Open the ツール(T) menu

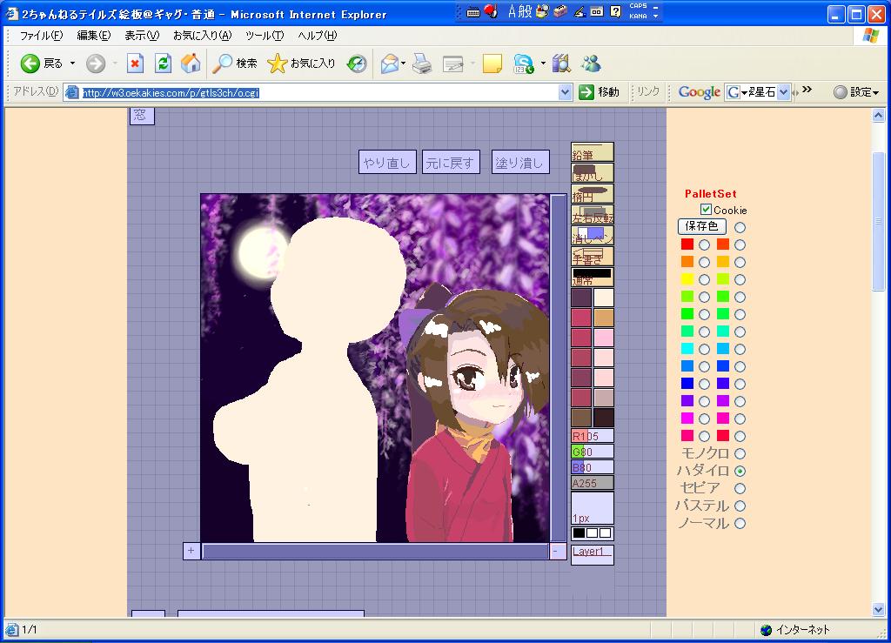pos(265,35)
